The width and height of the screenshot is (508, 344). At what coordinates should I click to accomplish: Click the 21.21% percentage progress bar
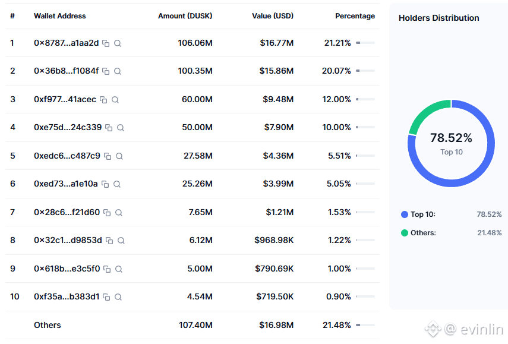(x=365, y=43)
